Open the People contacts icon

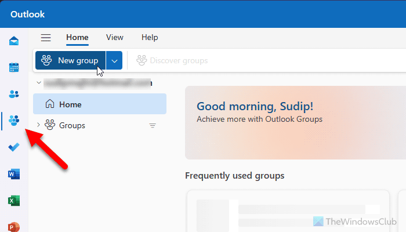click(14, 94)
